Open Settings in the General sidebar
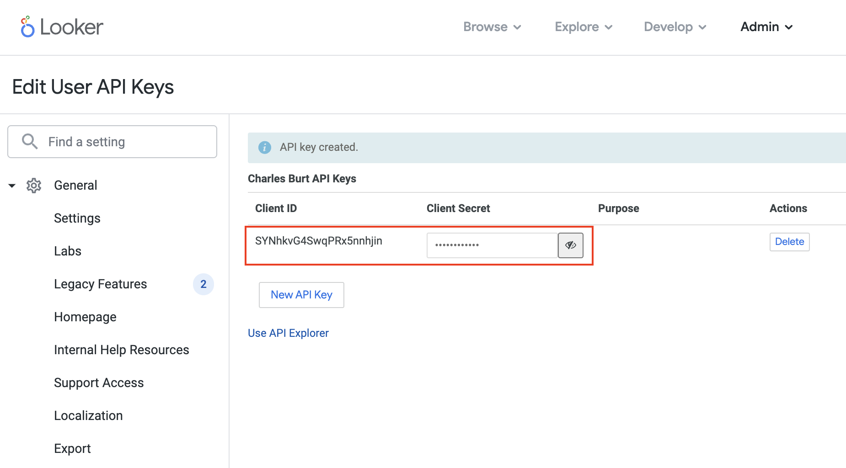Viewport: 846px width, 468px height. (77, 218)
